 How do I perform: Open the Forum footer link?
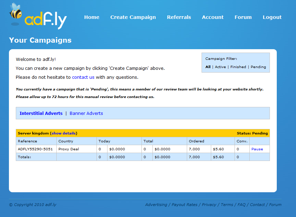coord(275,205)
